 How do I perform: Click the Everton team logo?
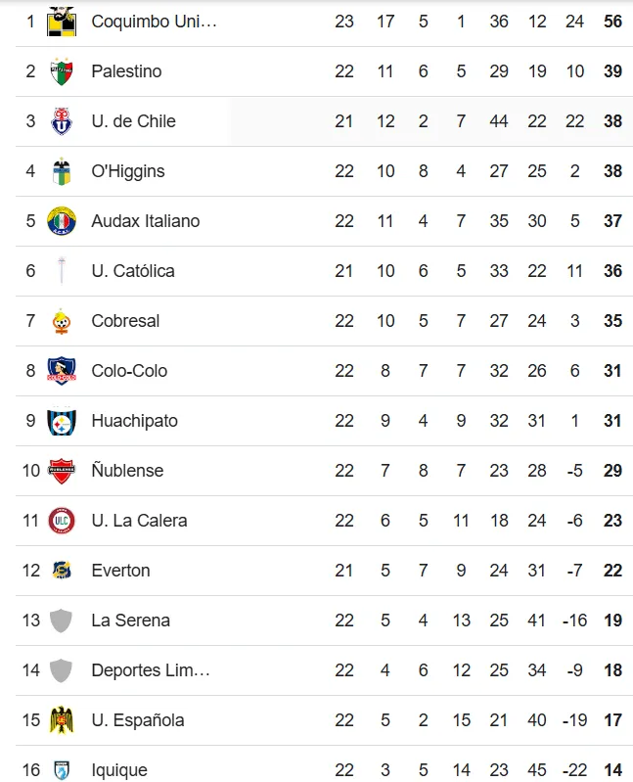[x=62, y=571]
